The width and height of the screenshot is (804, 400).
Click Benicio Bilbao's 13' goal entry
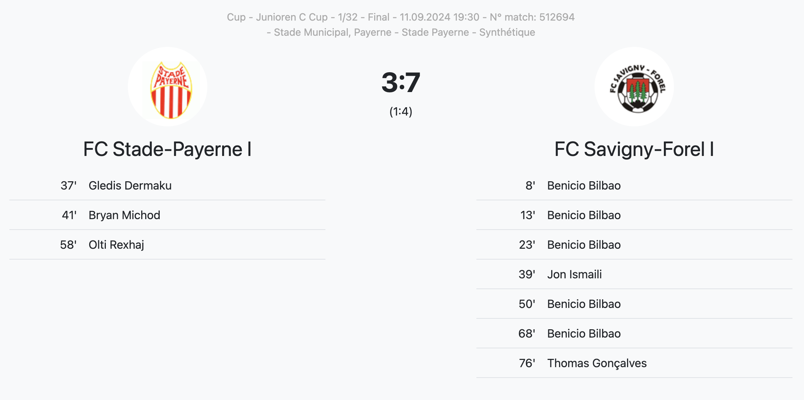(x=634, y=215)
